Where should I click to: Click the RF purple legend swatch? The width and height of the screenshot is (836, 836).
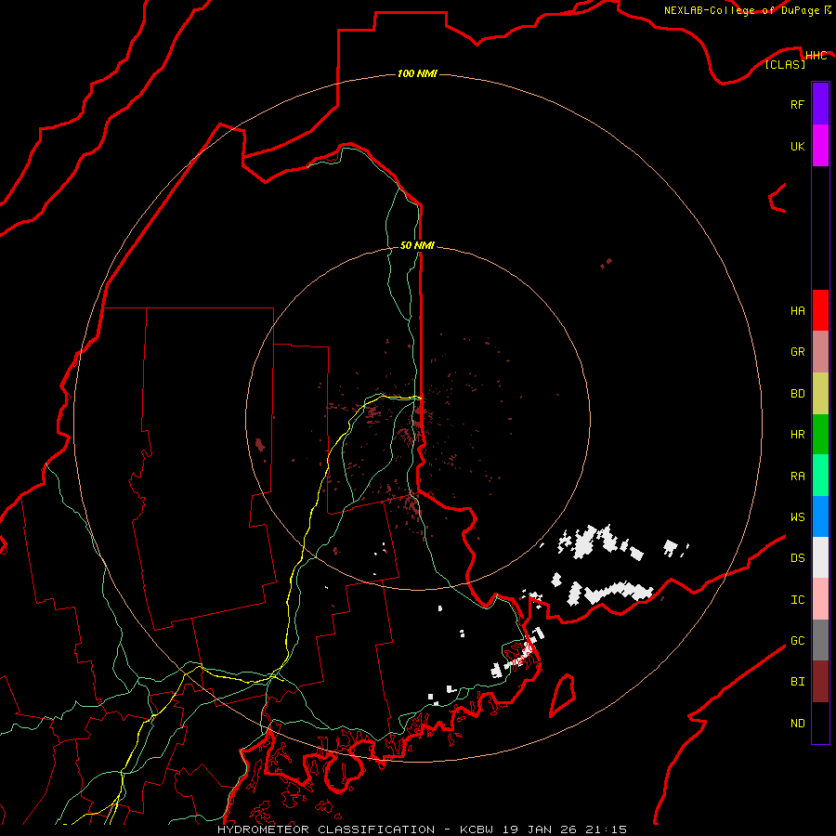click(820, 104)
